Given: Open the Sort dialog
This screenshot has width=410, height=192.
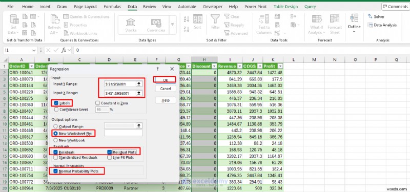Looking at the screenshot, I should 198,22.
